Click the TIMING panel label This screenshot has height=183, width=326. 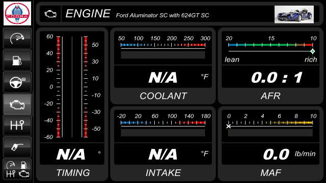click(x=73, y=173)
